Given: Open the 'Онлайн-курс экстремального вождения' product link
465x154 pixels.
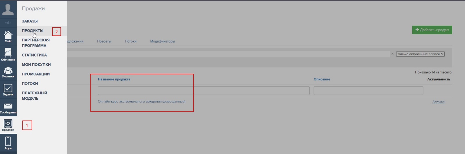Looking at the screenshot, I should point(142,102).
